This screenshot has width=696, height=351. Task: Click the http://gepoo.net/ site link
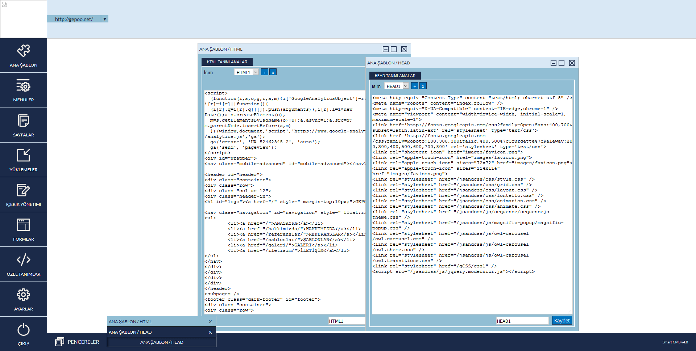[x=74, y=19]
